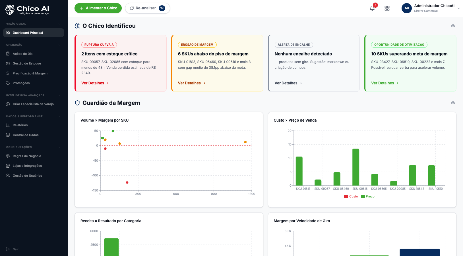Toggle visibility of Guardião da Margem section
This screenshot has width=463, height=256.
(x=453, y=103)
